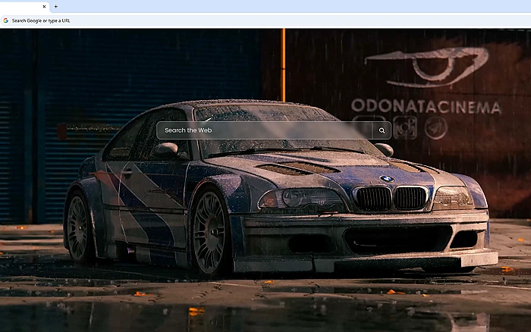The width and height of the screenshot is (531, 332).
Task: Open a new tab with plus button
Action: [x=56, y=6]
